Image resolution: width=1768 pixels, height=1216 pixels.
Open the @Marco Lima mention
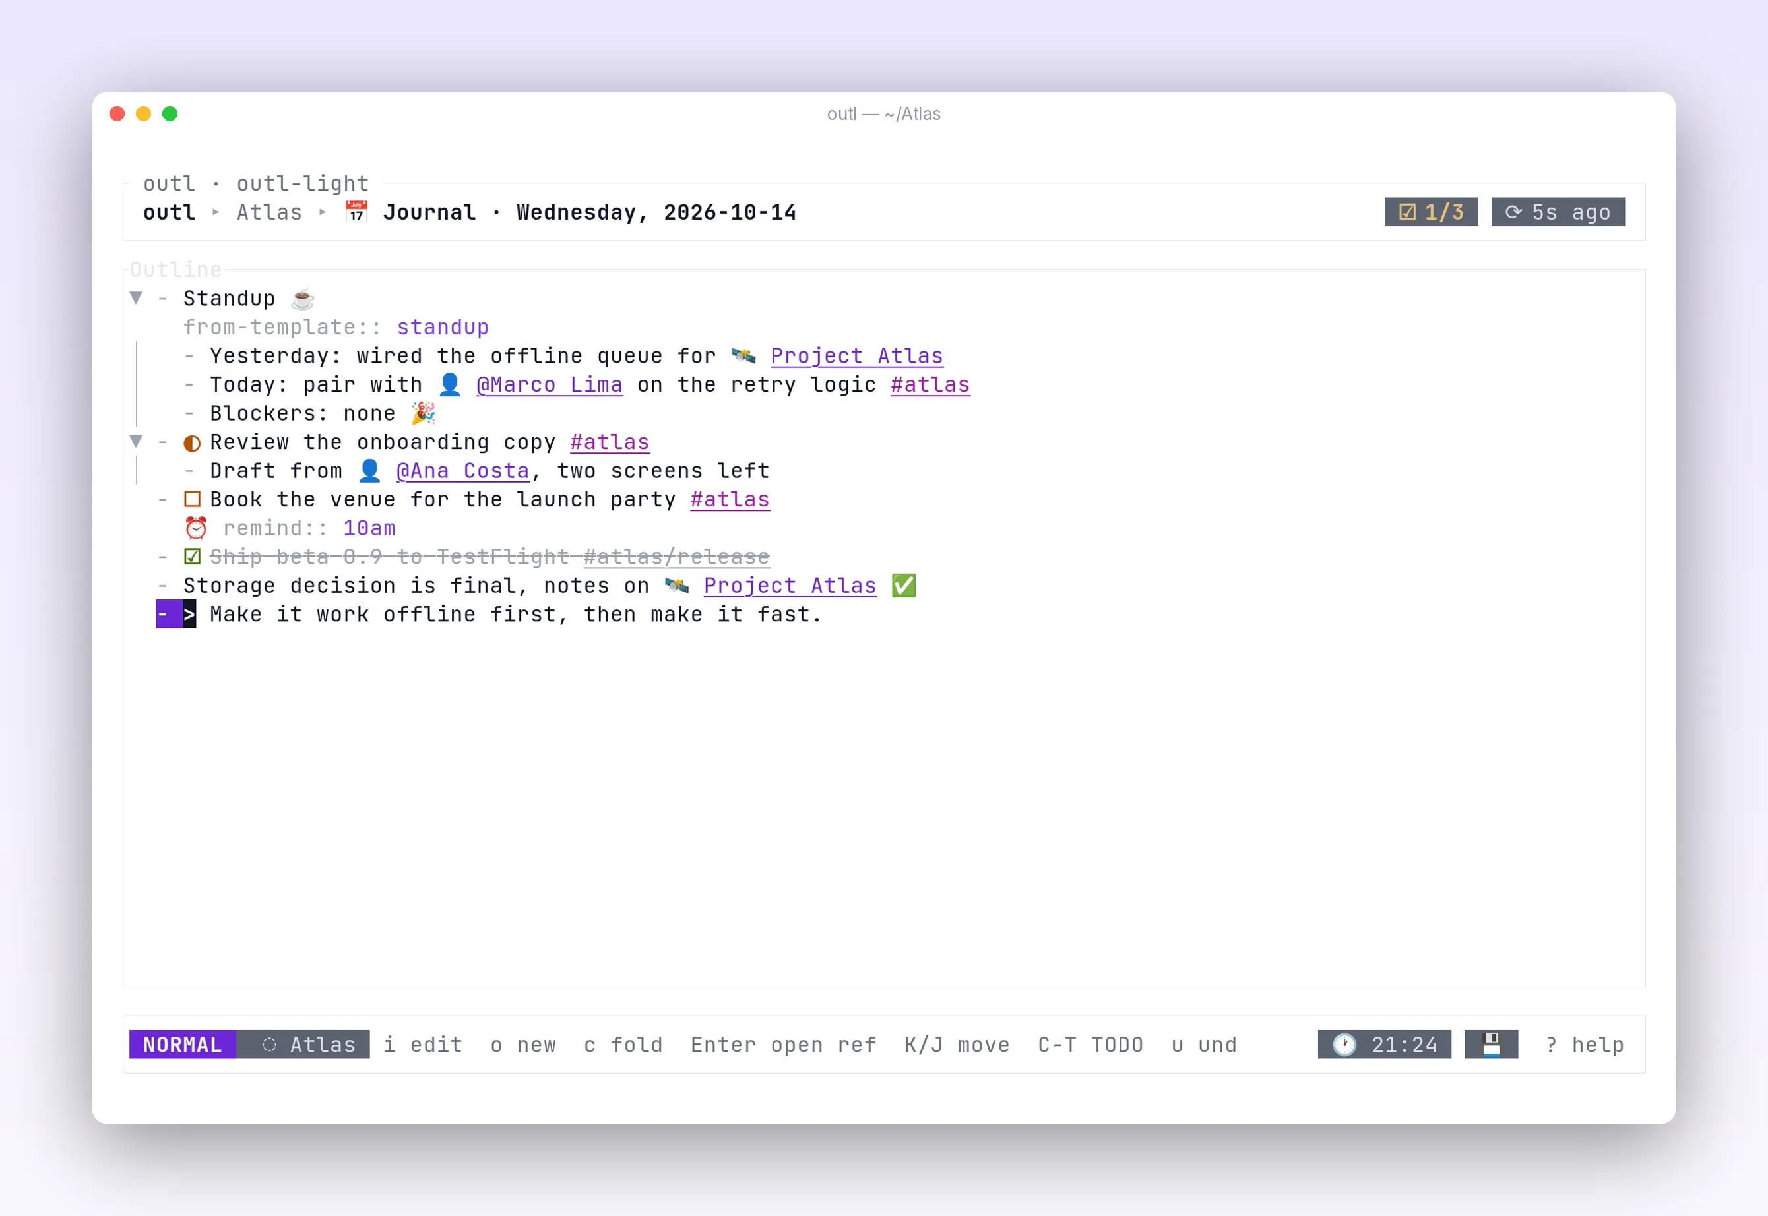550,384
